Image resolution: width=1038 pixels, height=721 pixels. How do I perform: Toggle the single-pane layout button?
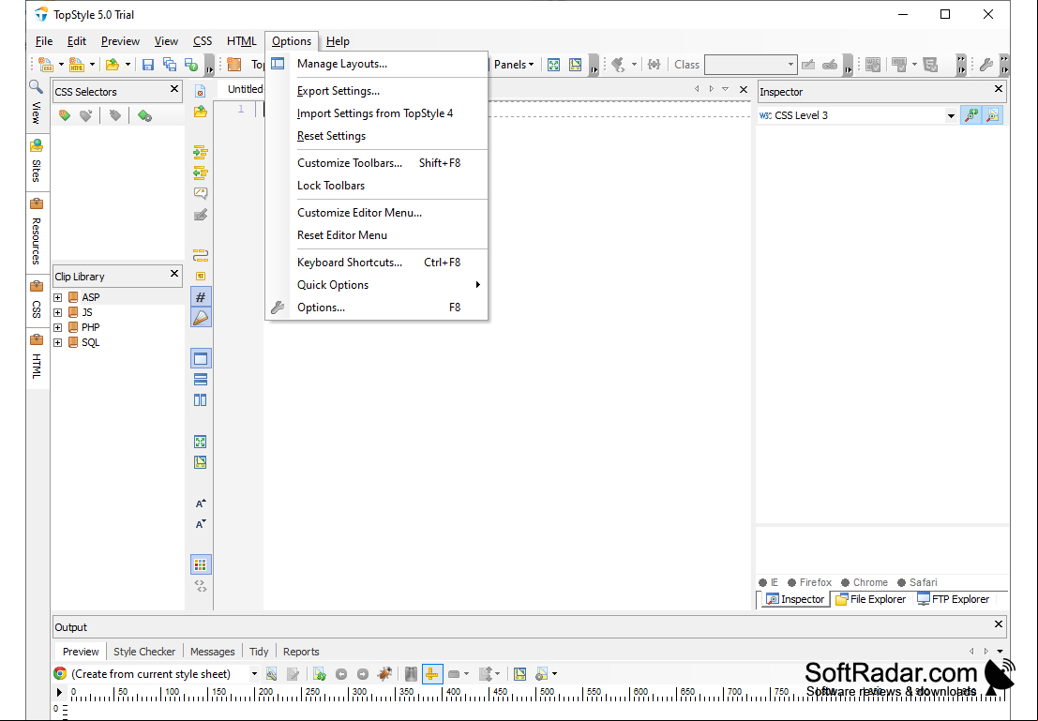pyautogui.click(x=201, y=359)
